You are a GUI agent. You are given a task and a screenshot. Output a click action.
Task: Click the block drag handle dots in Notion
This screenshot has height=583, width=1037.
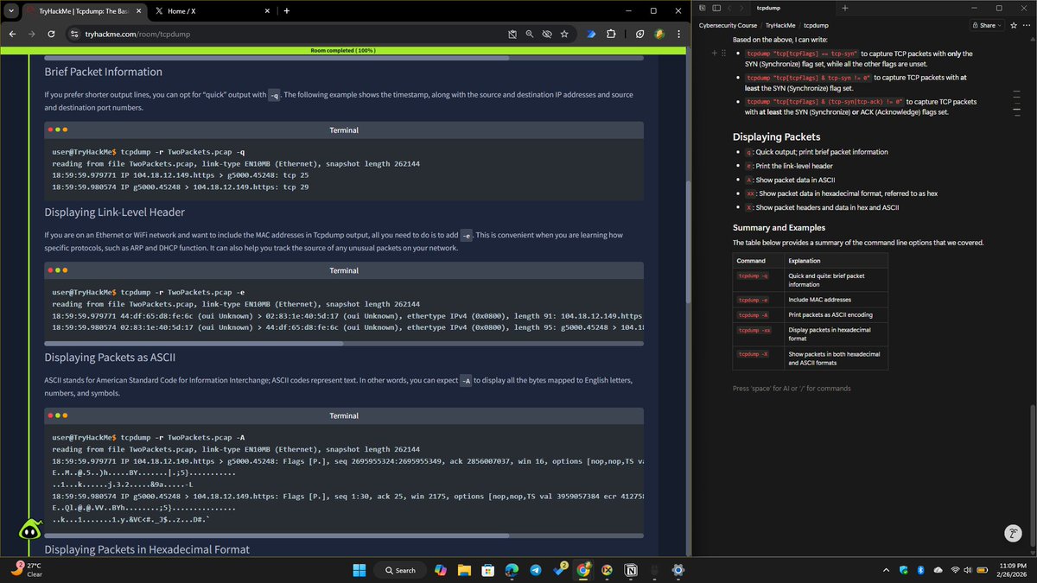(x=723, y=54)
